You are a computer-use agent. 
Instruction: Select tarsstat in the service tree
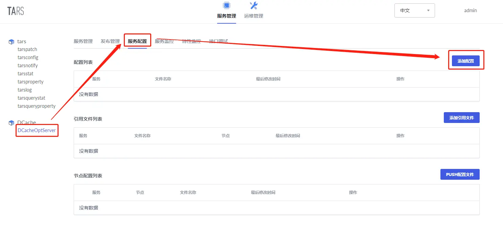(x=25, y=74)
